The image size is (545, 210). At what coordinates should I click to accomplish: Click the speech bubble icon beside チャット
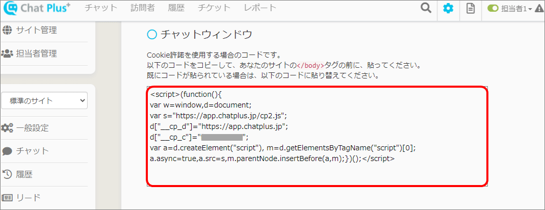tap(7, 151)
